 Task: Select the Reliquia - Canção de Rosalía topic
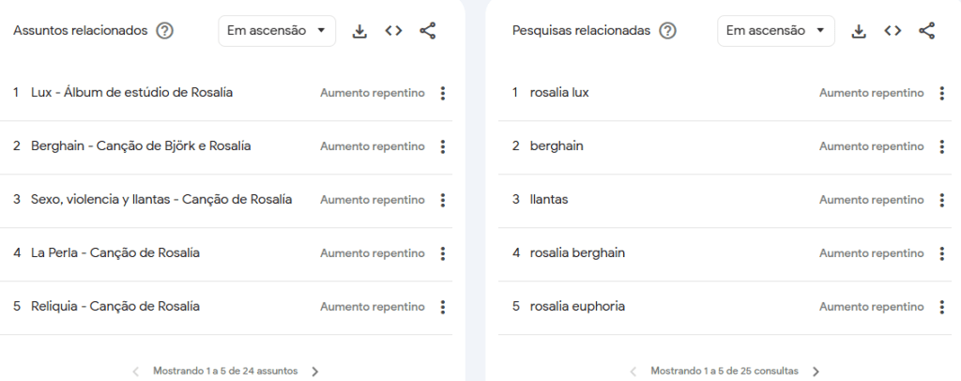(x=115, y=306)
